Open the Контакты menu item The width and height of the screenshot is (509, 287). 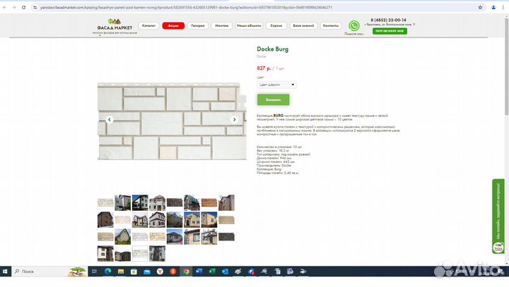[330, 25]
